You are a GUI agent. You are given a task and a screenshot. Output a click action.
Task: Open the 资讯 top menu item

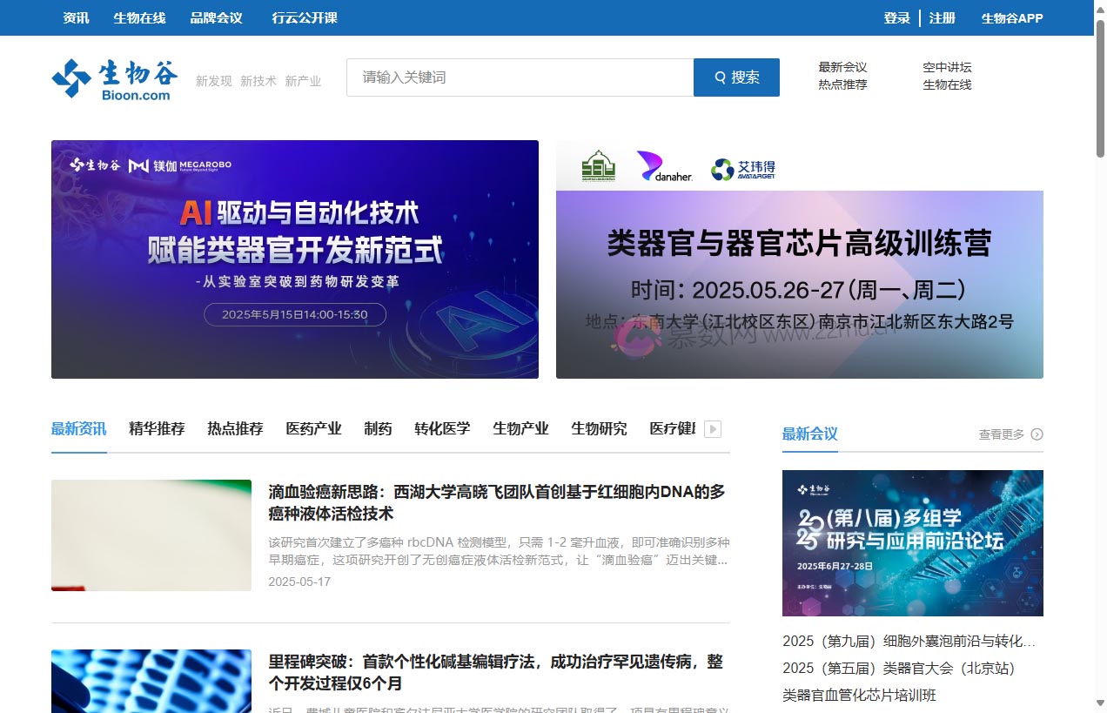click(76, 18)
